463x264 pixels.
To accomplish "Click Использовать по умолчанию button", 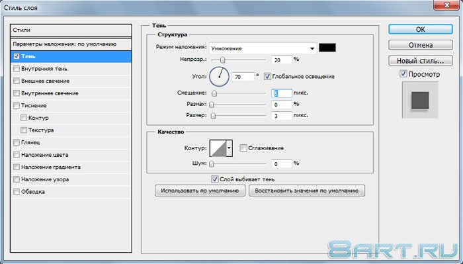I will (200, 191).
